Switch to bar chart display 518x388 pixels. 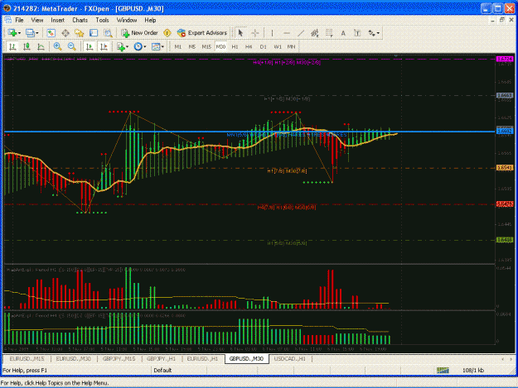click(x=12, y=47)
